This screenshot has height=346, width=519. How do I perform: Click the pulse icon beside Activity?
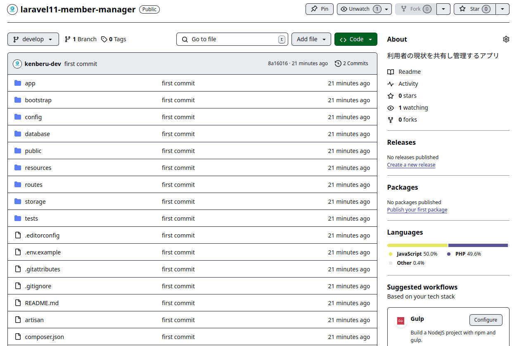click(x=391, y=84)
